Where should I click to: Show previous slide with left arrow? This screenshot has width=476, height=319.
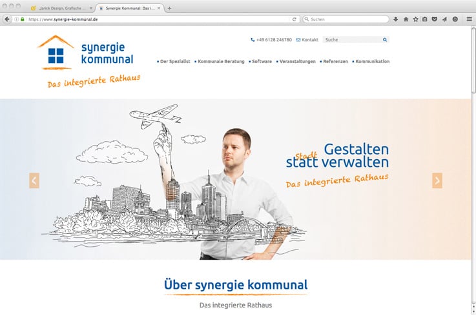pos(34,180)
